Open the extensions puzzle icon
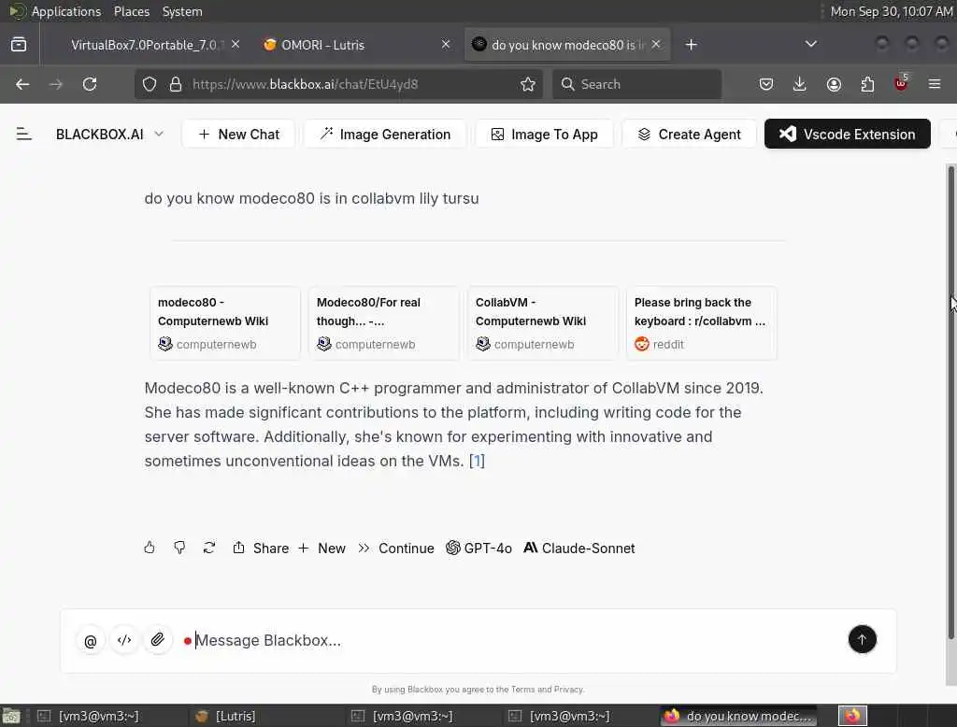 pyautogui.click(x=867, y=84)
